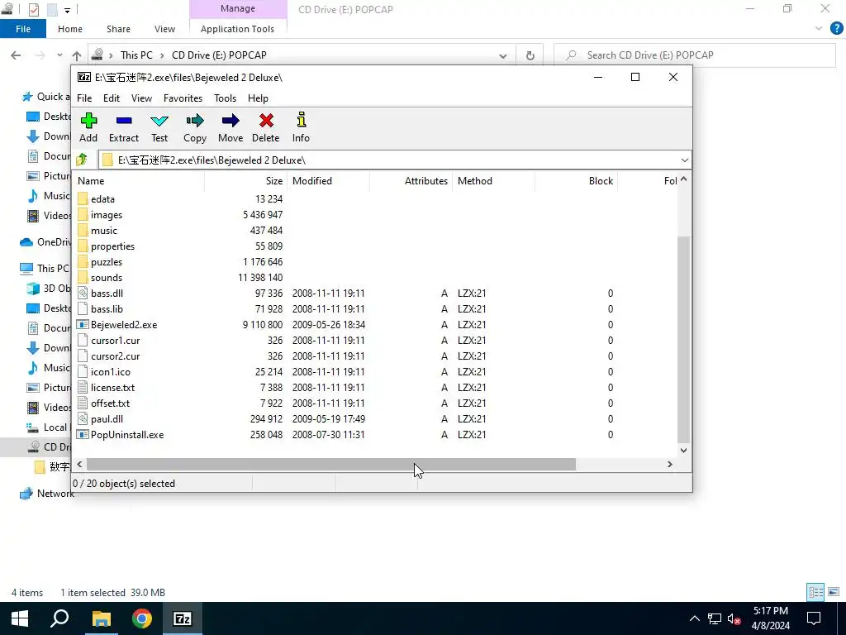Select icon1.ico file

point(110,372)
